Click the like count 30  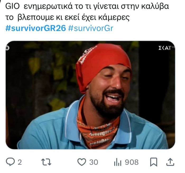pos(94,162)
